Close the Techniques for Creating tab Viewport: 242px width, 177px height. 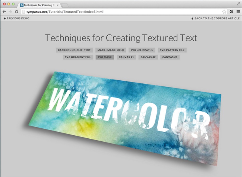(57, 5)
